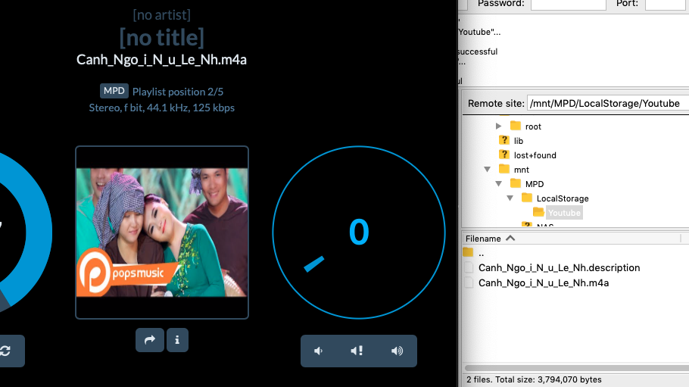Click the blue playback progress ring
689x387 pixels.
click(26, 233)
